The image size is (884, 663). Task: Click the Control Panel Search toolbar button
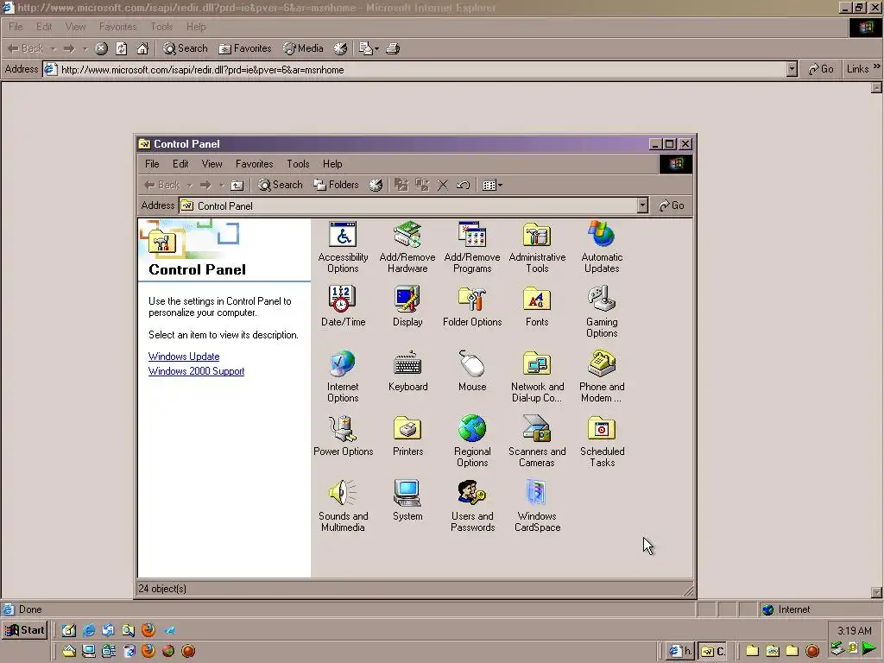coord(281,185)
